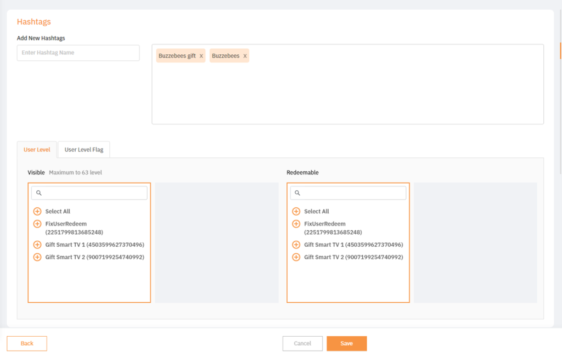Click plus icon next to Gift Smart TV 2 under Visible
This screenshot has width=562, height=357.
37,257
